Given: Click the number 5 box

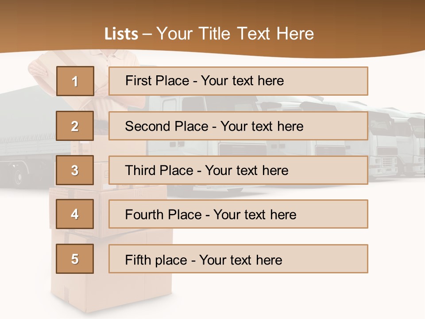Looking at the screenshot, I should (75, 259).
